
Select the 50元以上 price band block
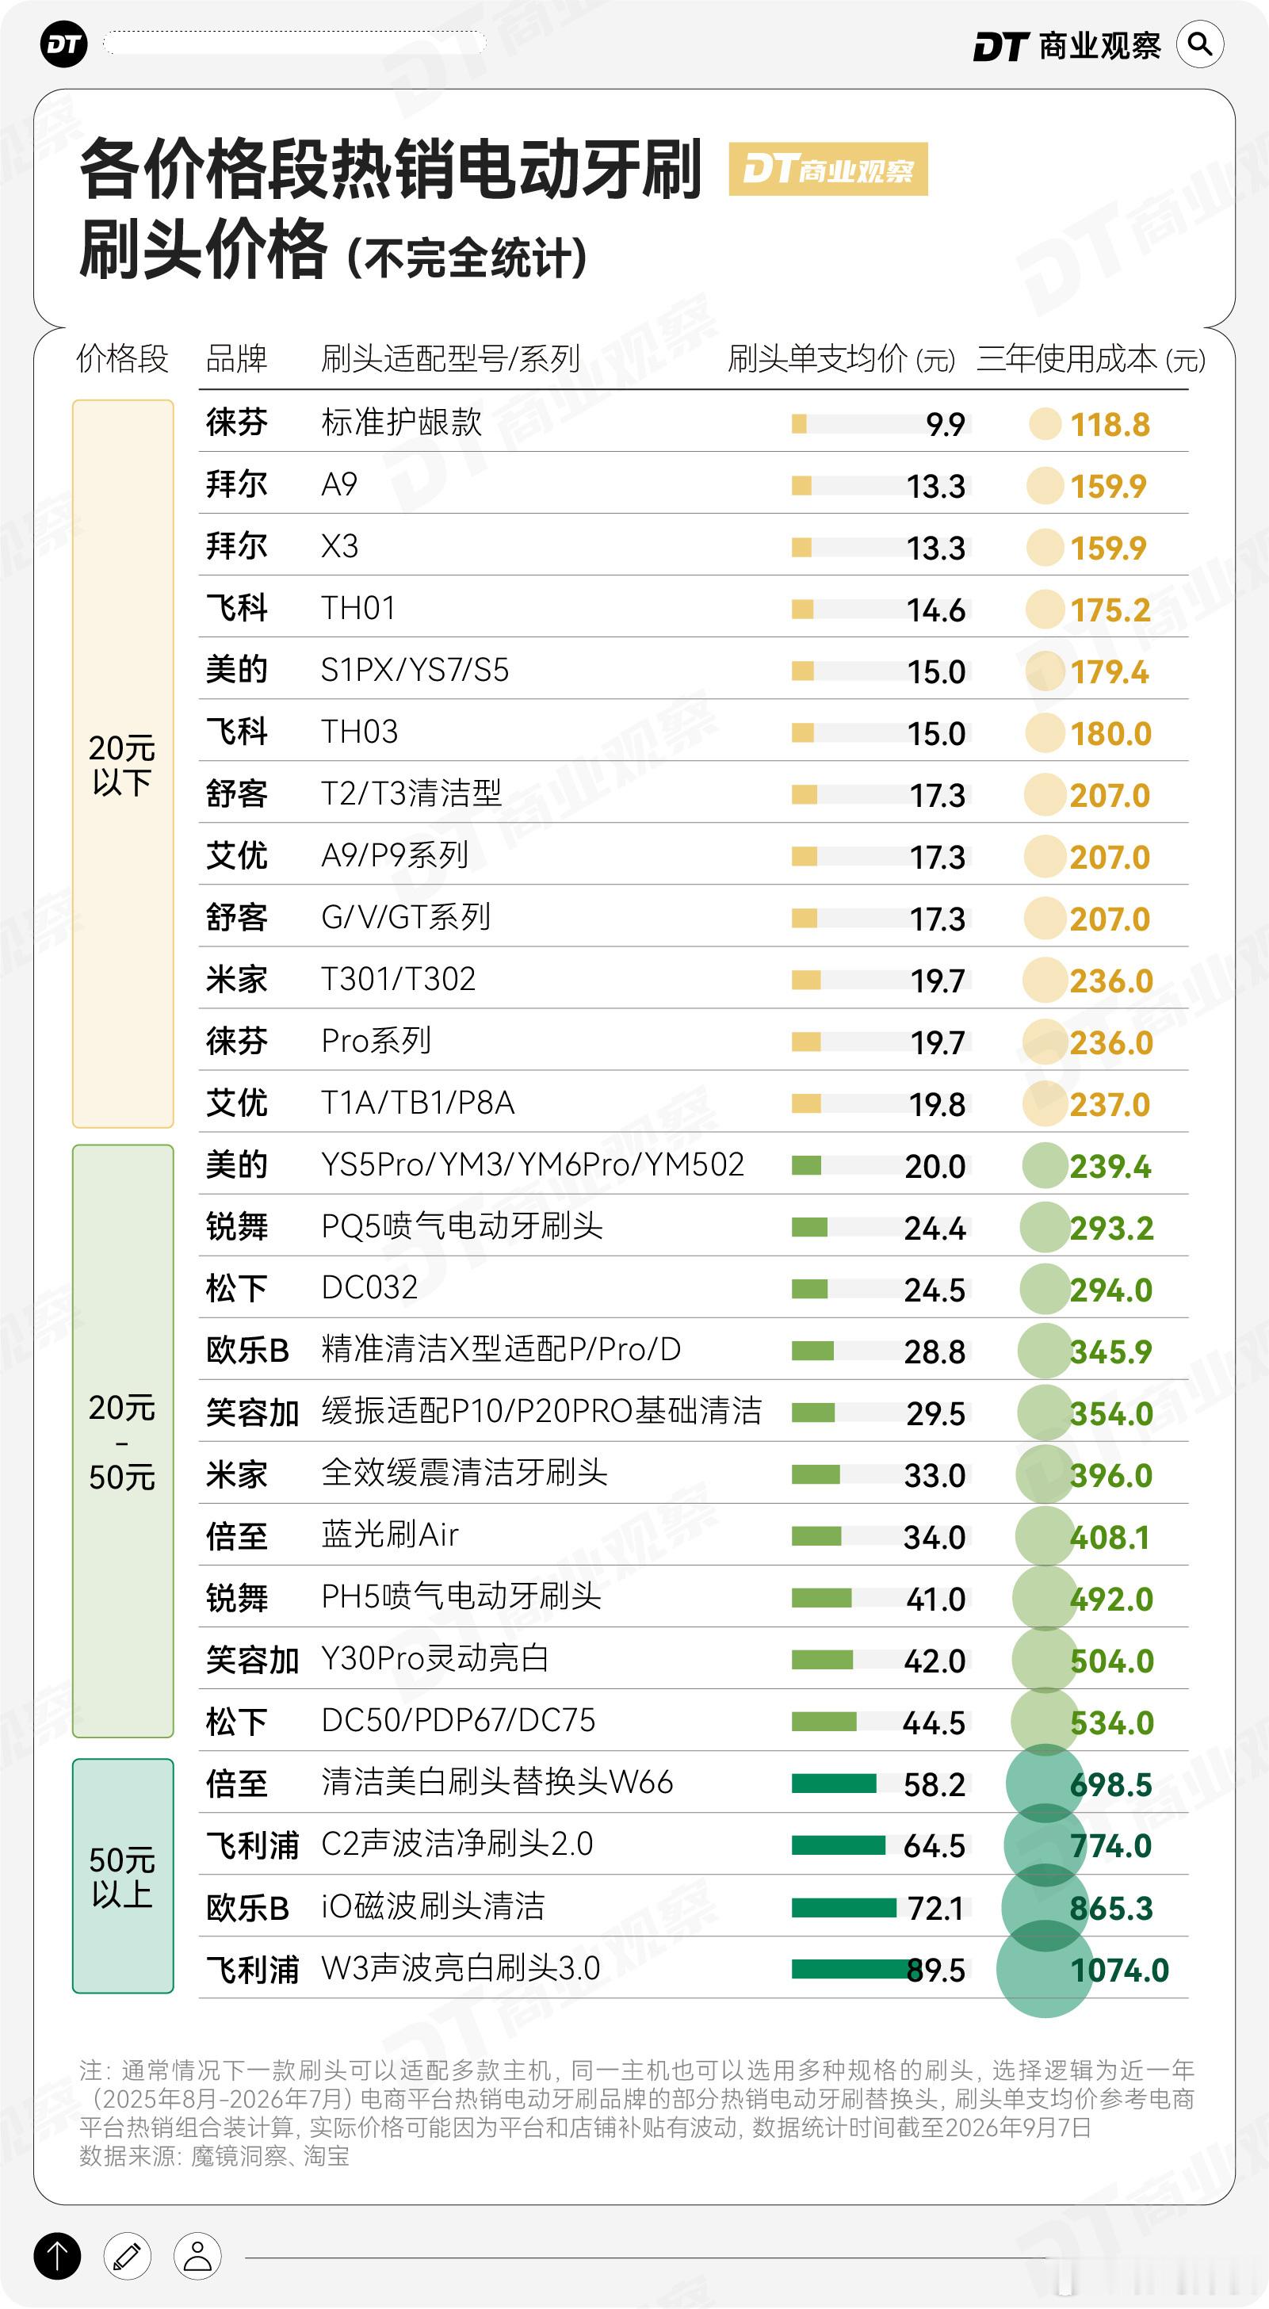[x=123, y=1876]
